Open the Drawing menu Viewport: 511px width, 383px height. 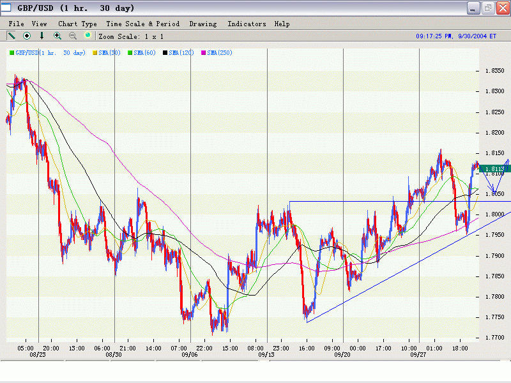[202, 24]
